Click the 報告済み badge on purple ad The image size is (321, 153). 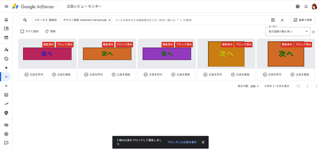point(168,45)
